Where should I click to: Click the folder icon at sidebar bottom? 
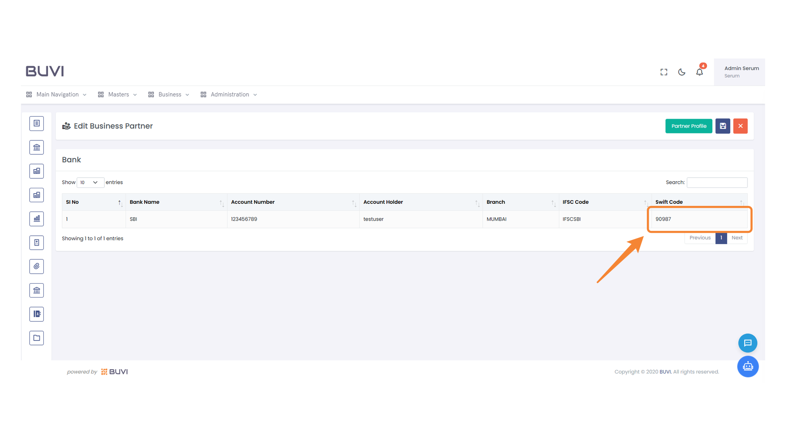tap(36, 338)
